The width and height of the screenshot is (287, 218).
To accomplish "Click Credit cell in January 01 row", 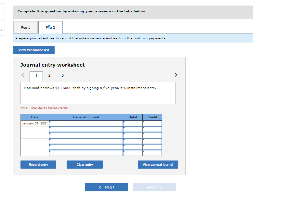I will click(152, 123).
